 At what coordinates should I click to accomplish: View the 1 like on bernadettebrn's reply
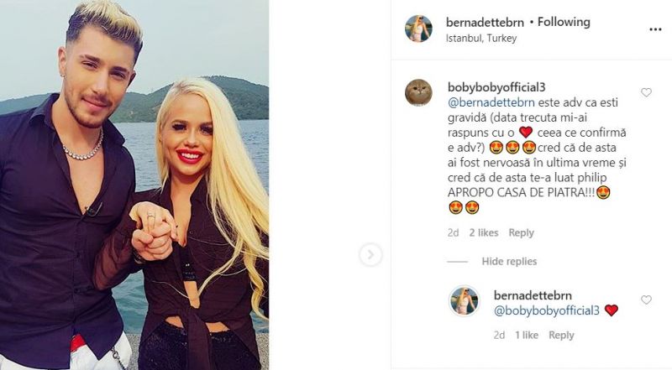tap(526, 335)
